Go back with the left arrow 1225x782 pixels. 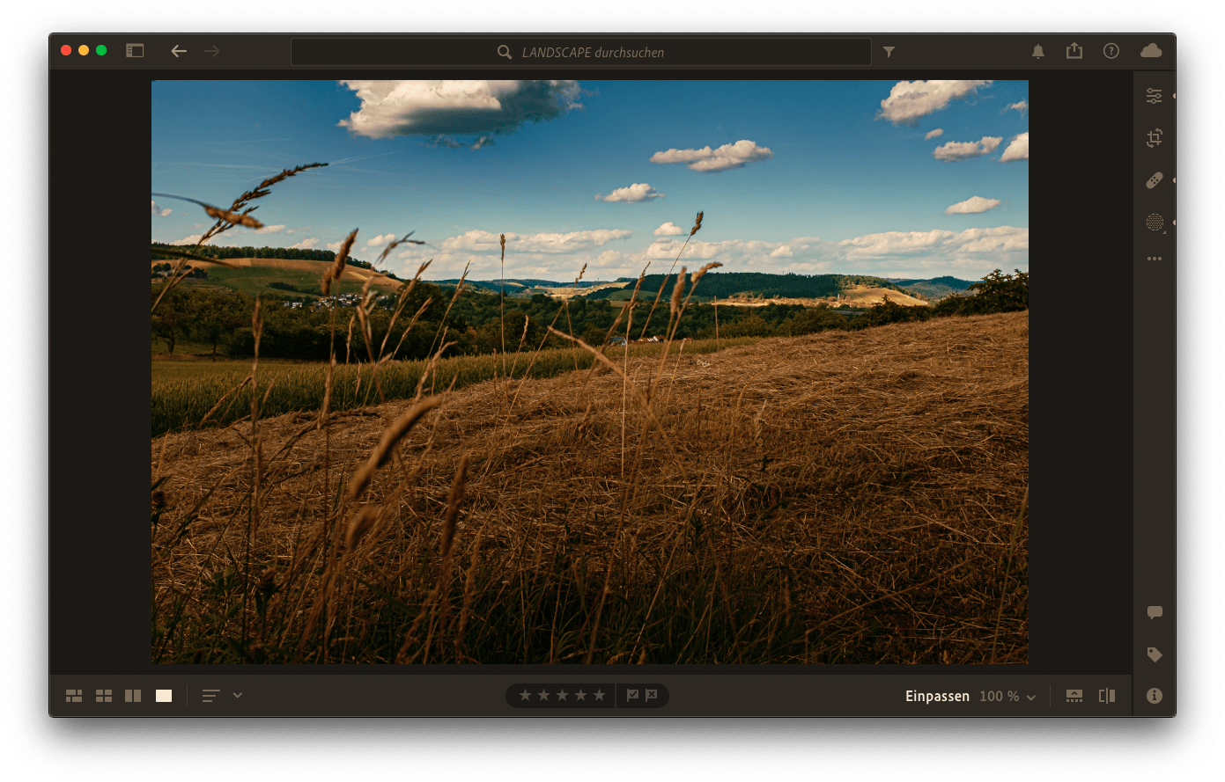pos(179,51)
